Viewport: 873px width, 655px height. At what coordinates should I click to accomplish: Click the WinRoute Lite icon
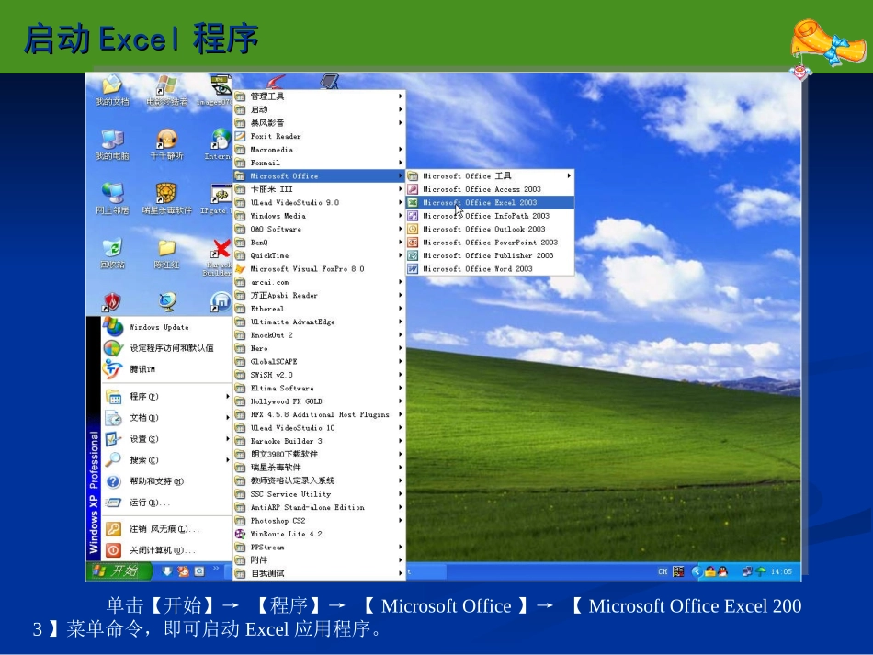click(240, 534)
